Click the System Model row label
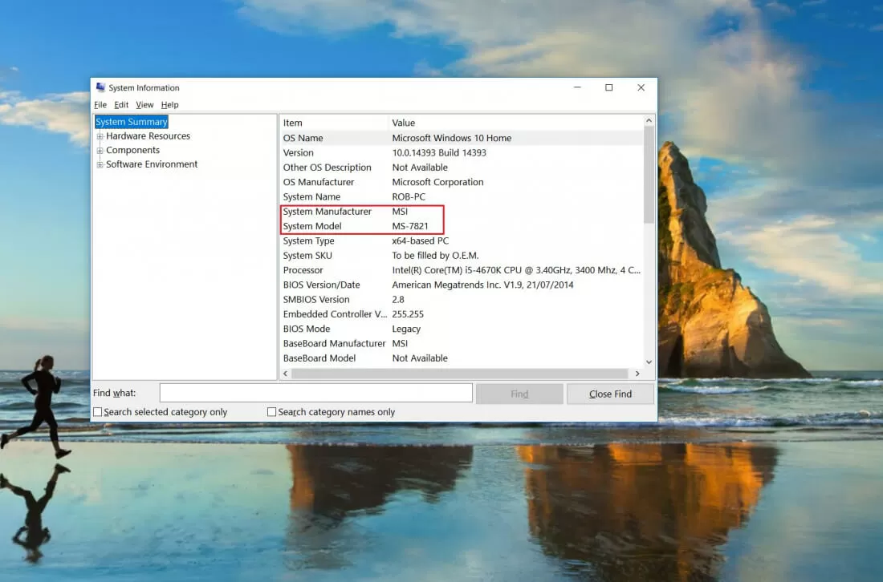The height and width of the screenshot is (582, 883). pyautogui.click(x=312, y=225)
